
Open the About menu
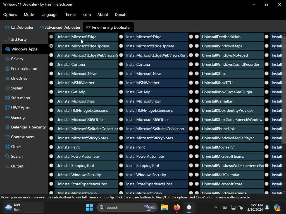[103, 14]
